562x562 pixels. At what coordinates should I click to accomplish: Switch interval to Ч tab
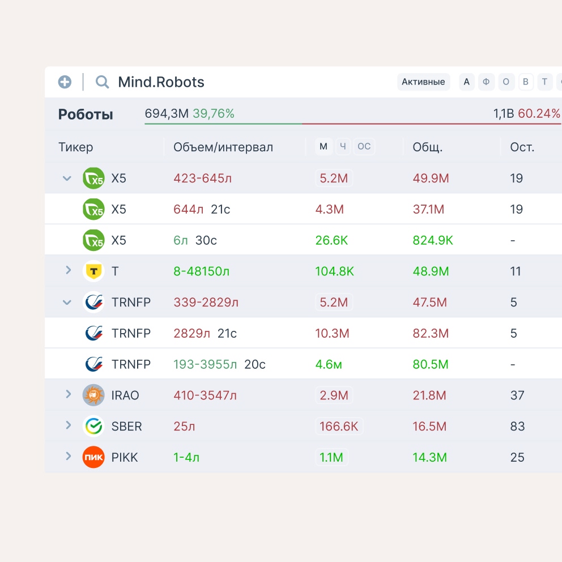pos(343,146)
